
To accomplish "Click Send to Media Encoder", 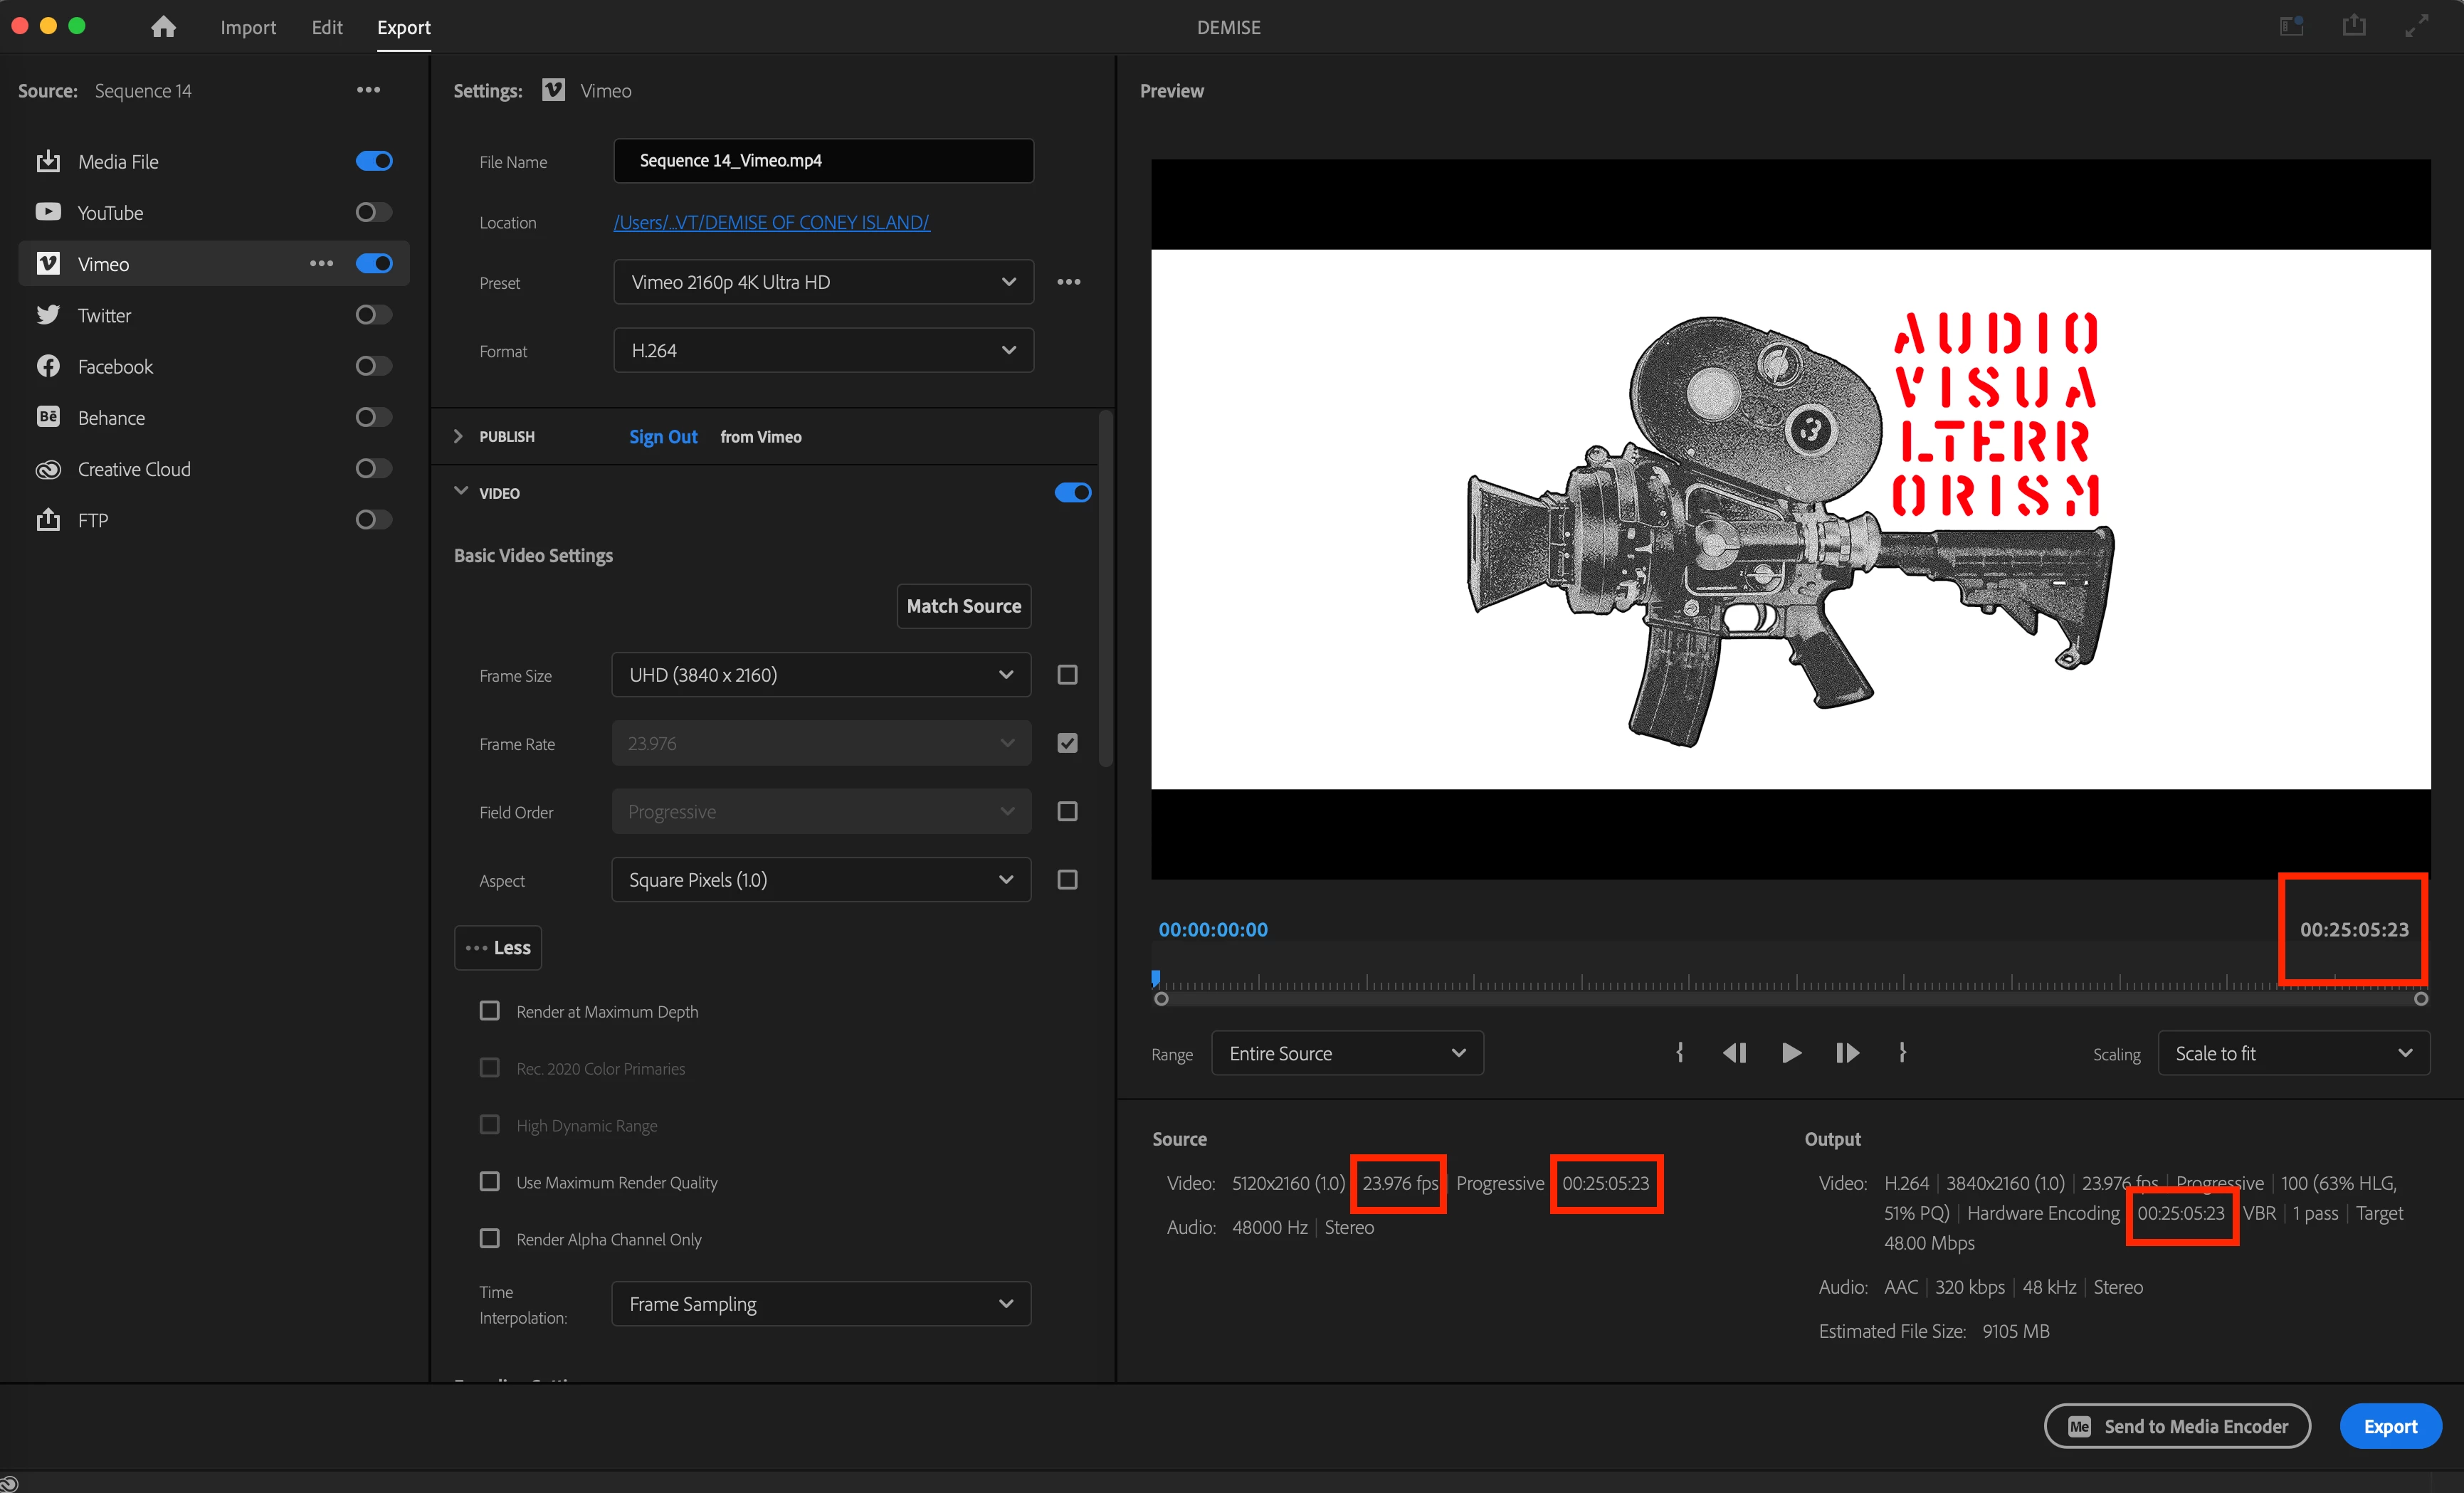I will click(2177, 1426).
